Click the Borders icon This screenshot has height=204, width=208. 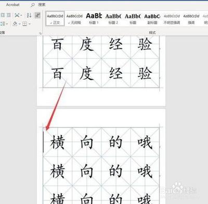pos(25,23)
